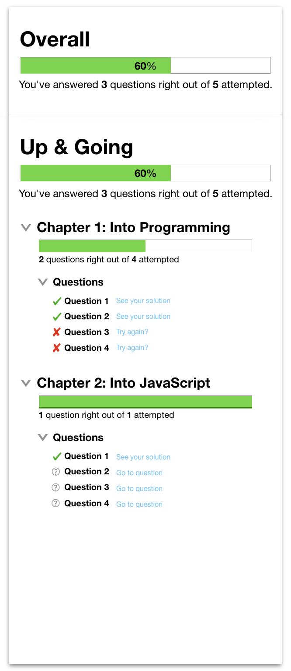The width and height of the screenshot is (291, 671).
Task: Open See your solution for Chapter 1 Question 2
Action: pyautogui.click(x=143, y=316)
